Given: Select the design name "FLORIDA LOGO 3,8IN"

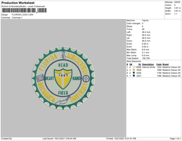Looking at the screenshot, I should [22, 15].
